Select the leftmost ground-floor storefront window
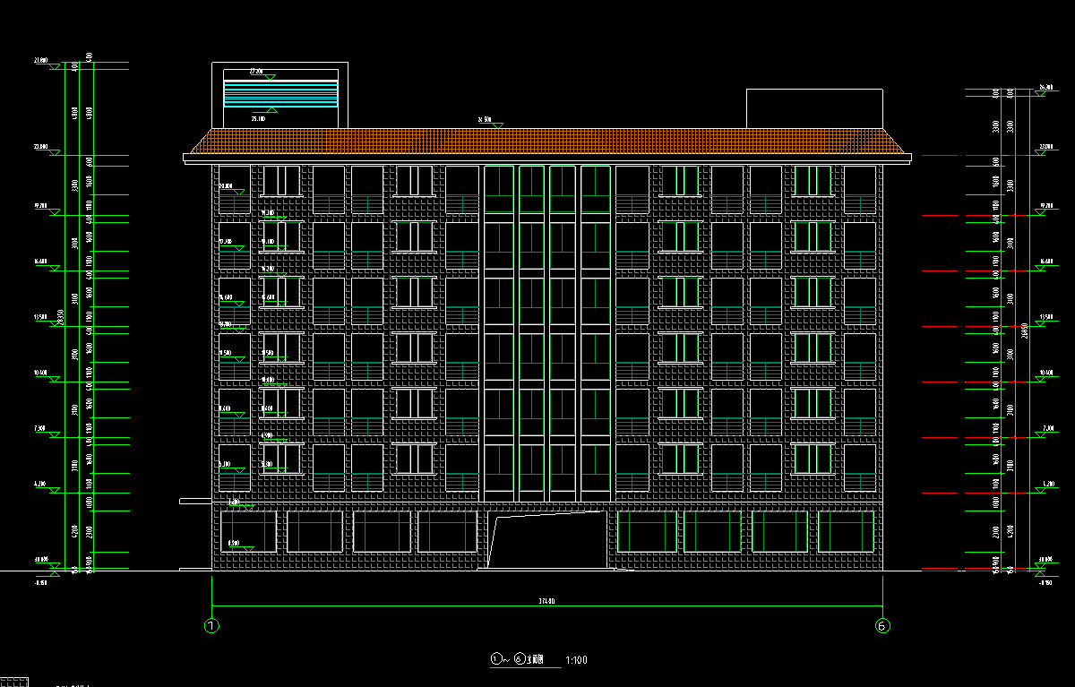This screenshot has width=1075, height=687. click(249, 532)
